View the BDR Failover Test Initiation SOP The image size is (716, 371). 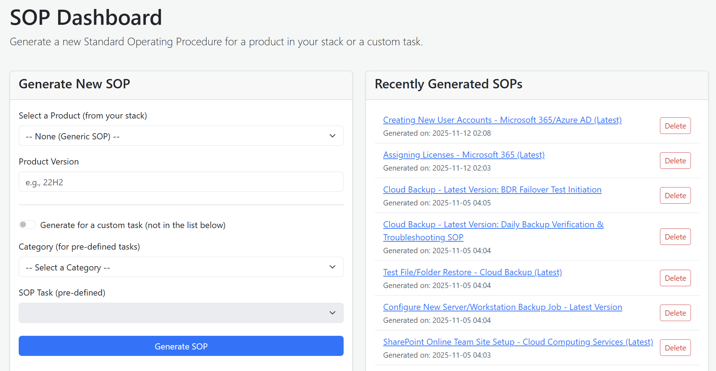(492, 190)
